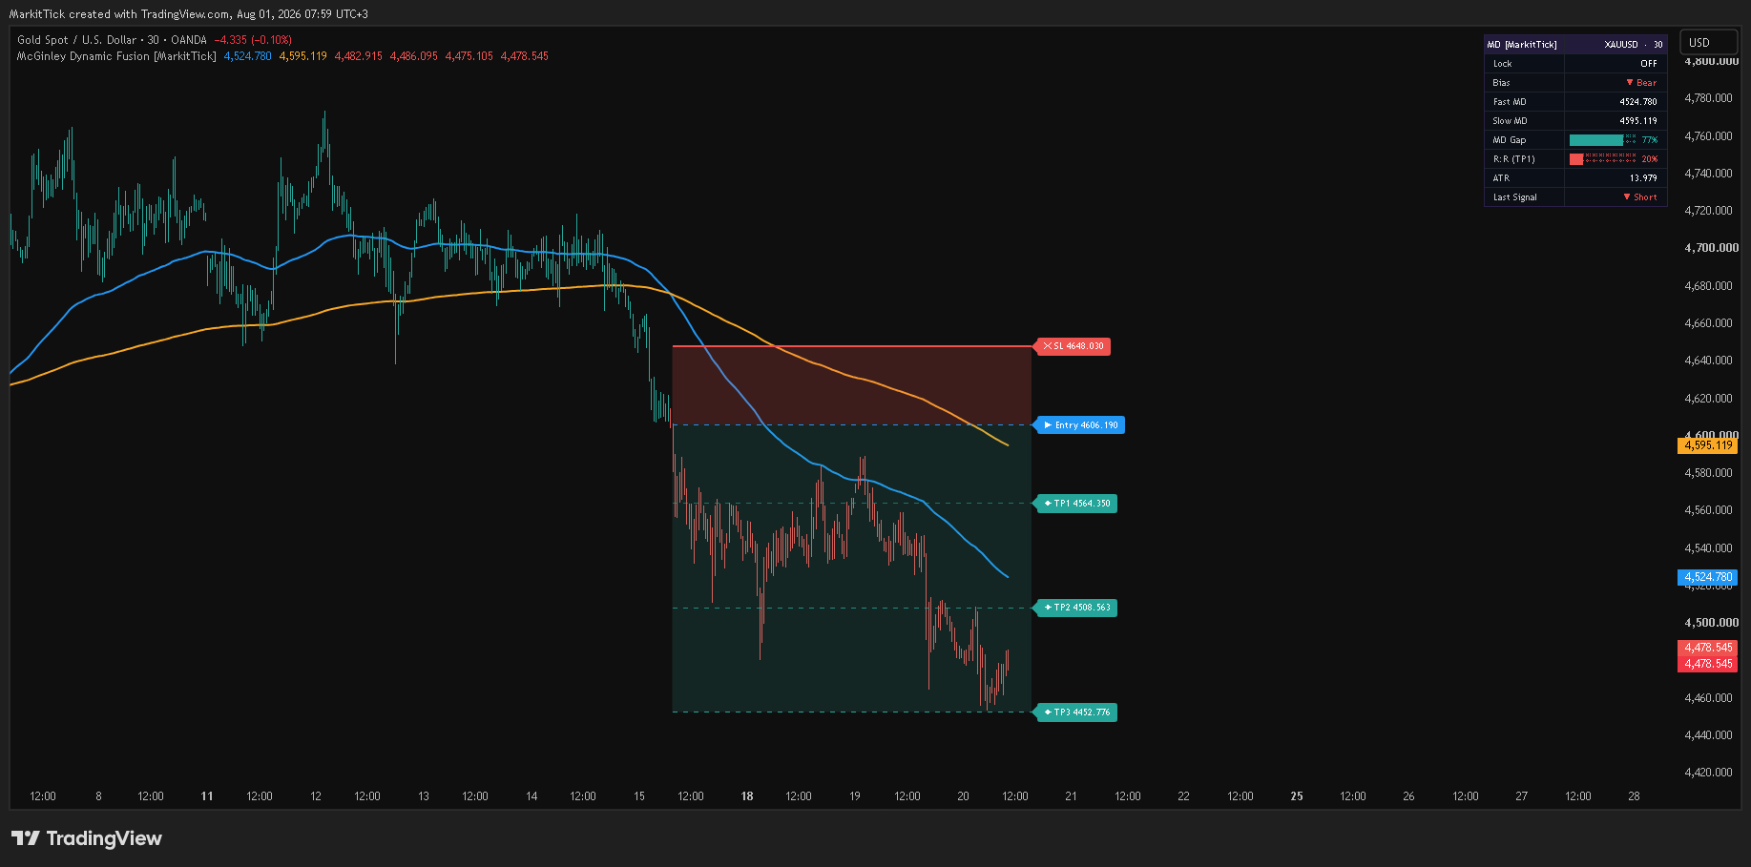Click the R:R (TP1) 20% red bar
Viewport: 1751px width, 867px height.
[x=1576, y=159]
